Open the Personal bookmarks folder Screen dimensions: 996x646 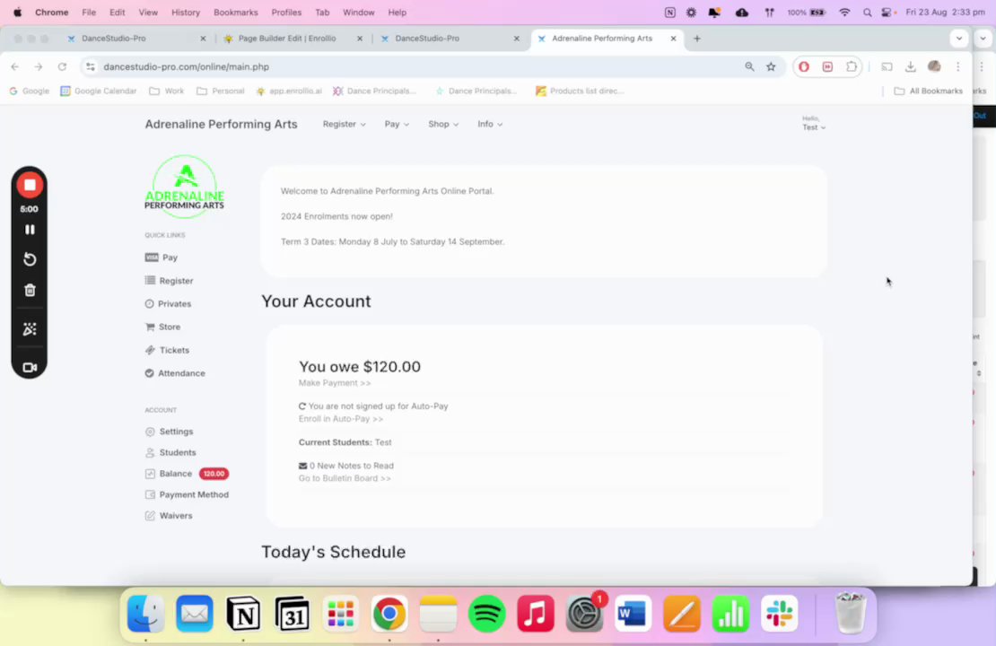pos(221,91)
